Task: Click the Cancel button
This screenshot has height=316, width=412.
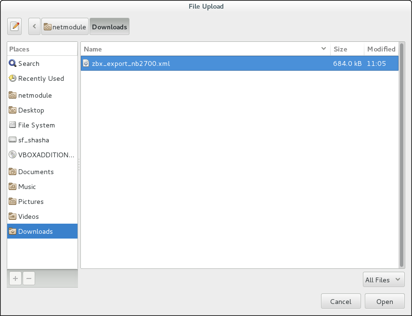Action: pyautogui.click(x=341, y=301)
